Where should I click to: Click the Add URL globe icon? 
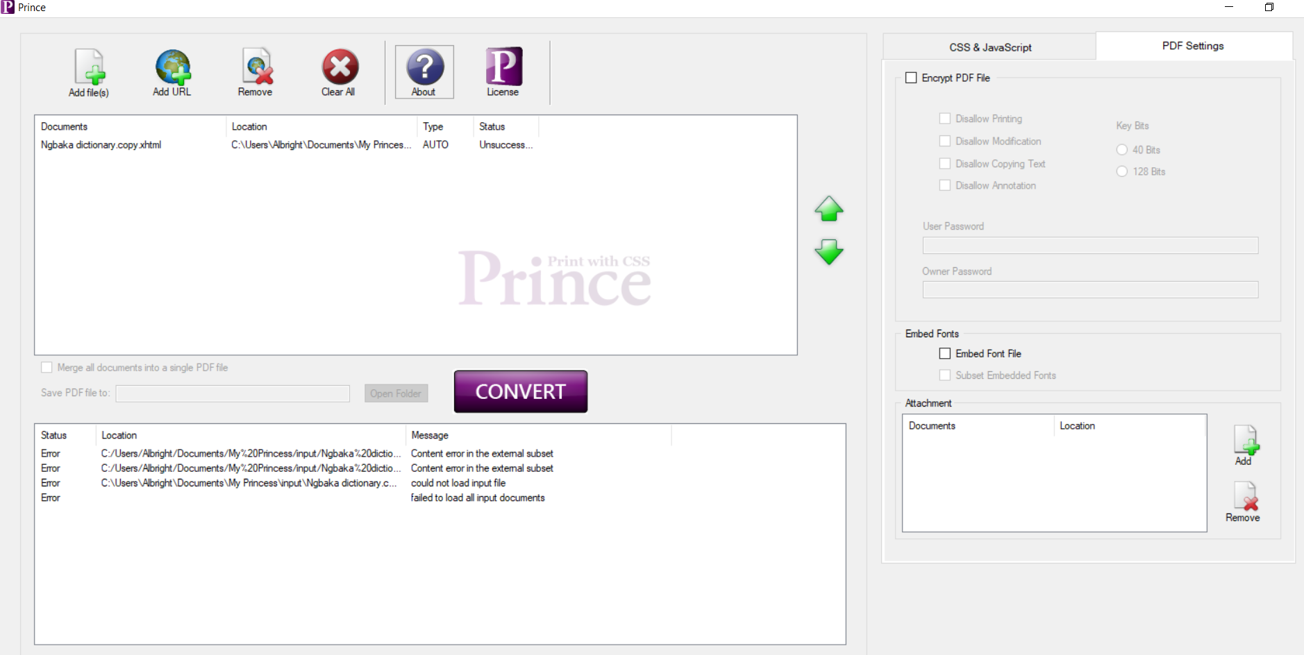172,67
